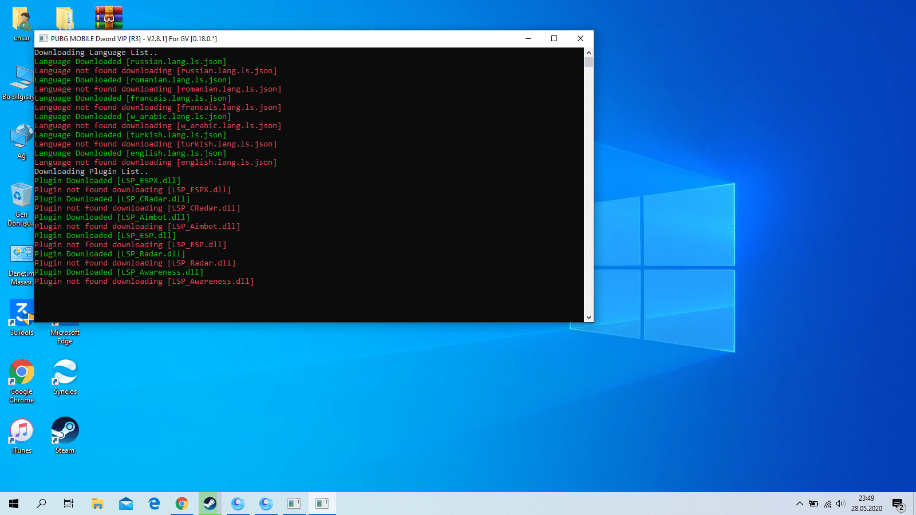
Task: Click 'Plugin Downloaded [LSP_Radar.dll]' line
Action: pos(110,254)
